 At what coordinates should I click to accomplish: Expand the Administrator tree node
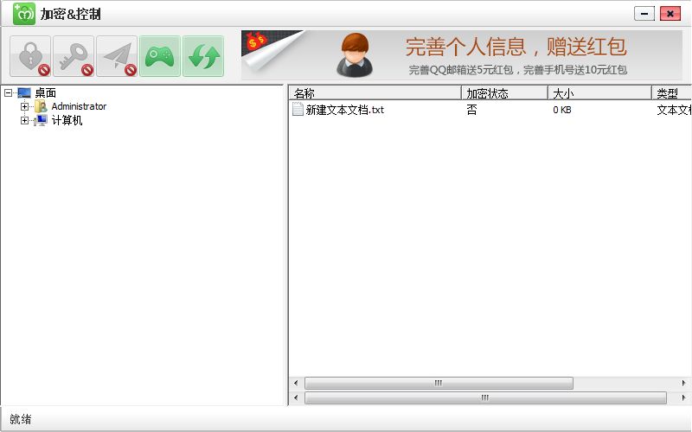24,106
